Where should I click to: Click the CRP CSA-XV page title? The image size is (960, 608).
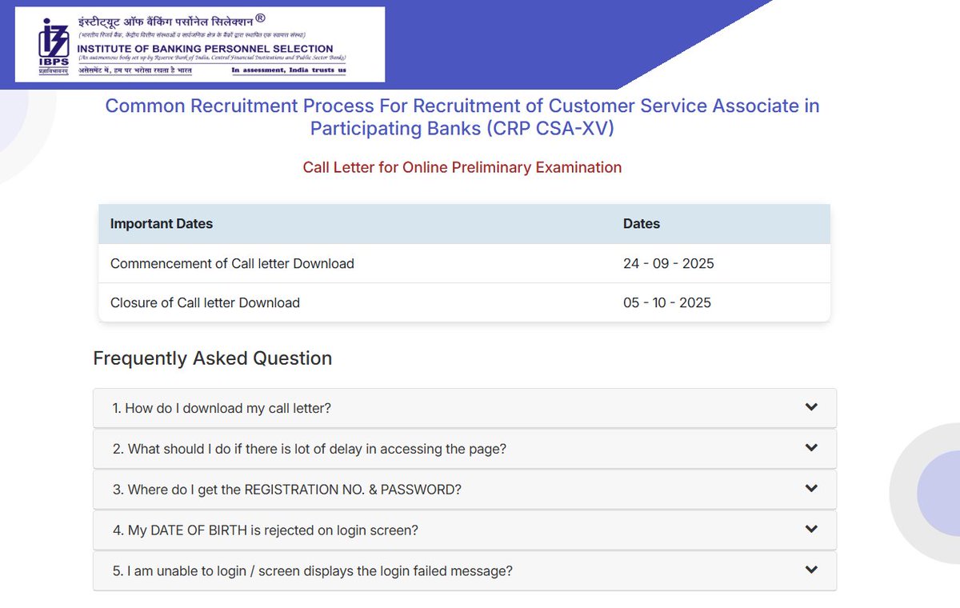tap(462, 117)
